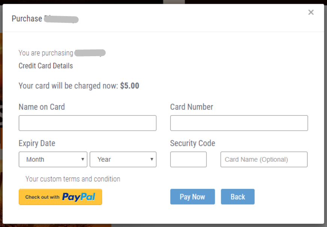The width and height of the screenshot is (327, 227).
Task: Click the Name on Card label
Action: coord(42,107)
